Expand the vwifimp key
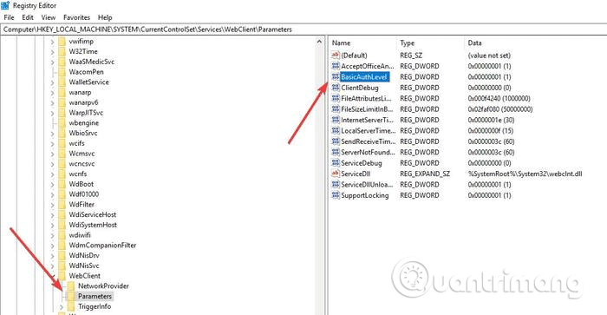Image resolution: width=607 pixels, height=315 pixels. [52, 42]
